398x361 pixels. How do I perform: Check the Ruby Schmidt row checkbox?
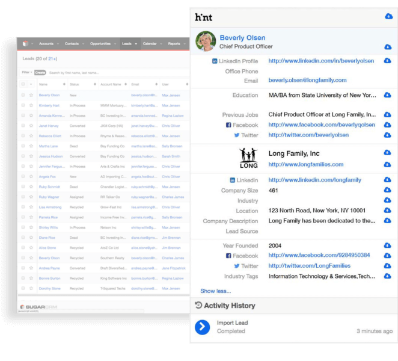23,187
